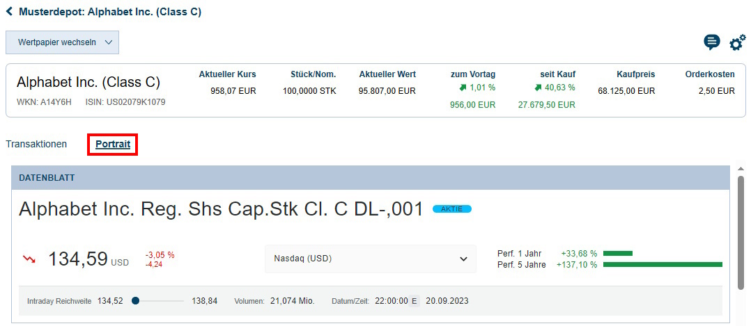The width and height of the screenshot is (751, 326).
Task: Click the vertical scrollbar thumb
Action: pos(741,233)
